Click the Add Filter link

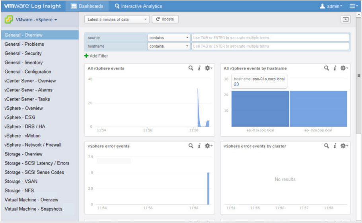pyautogui.click(x=99, y=56)
